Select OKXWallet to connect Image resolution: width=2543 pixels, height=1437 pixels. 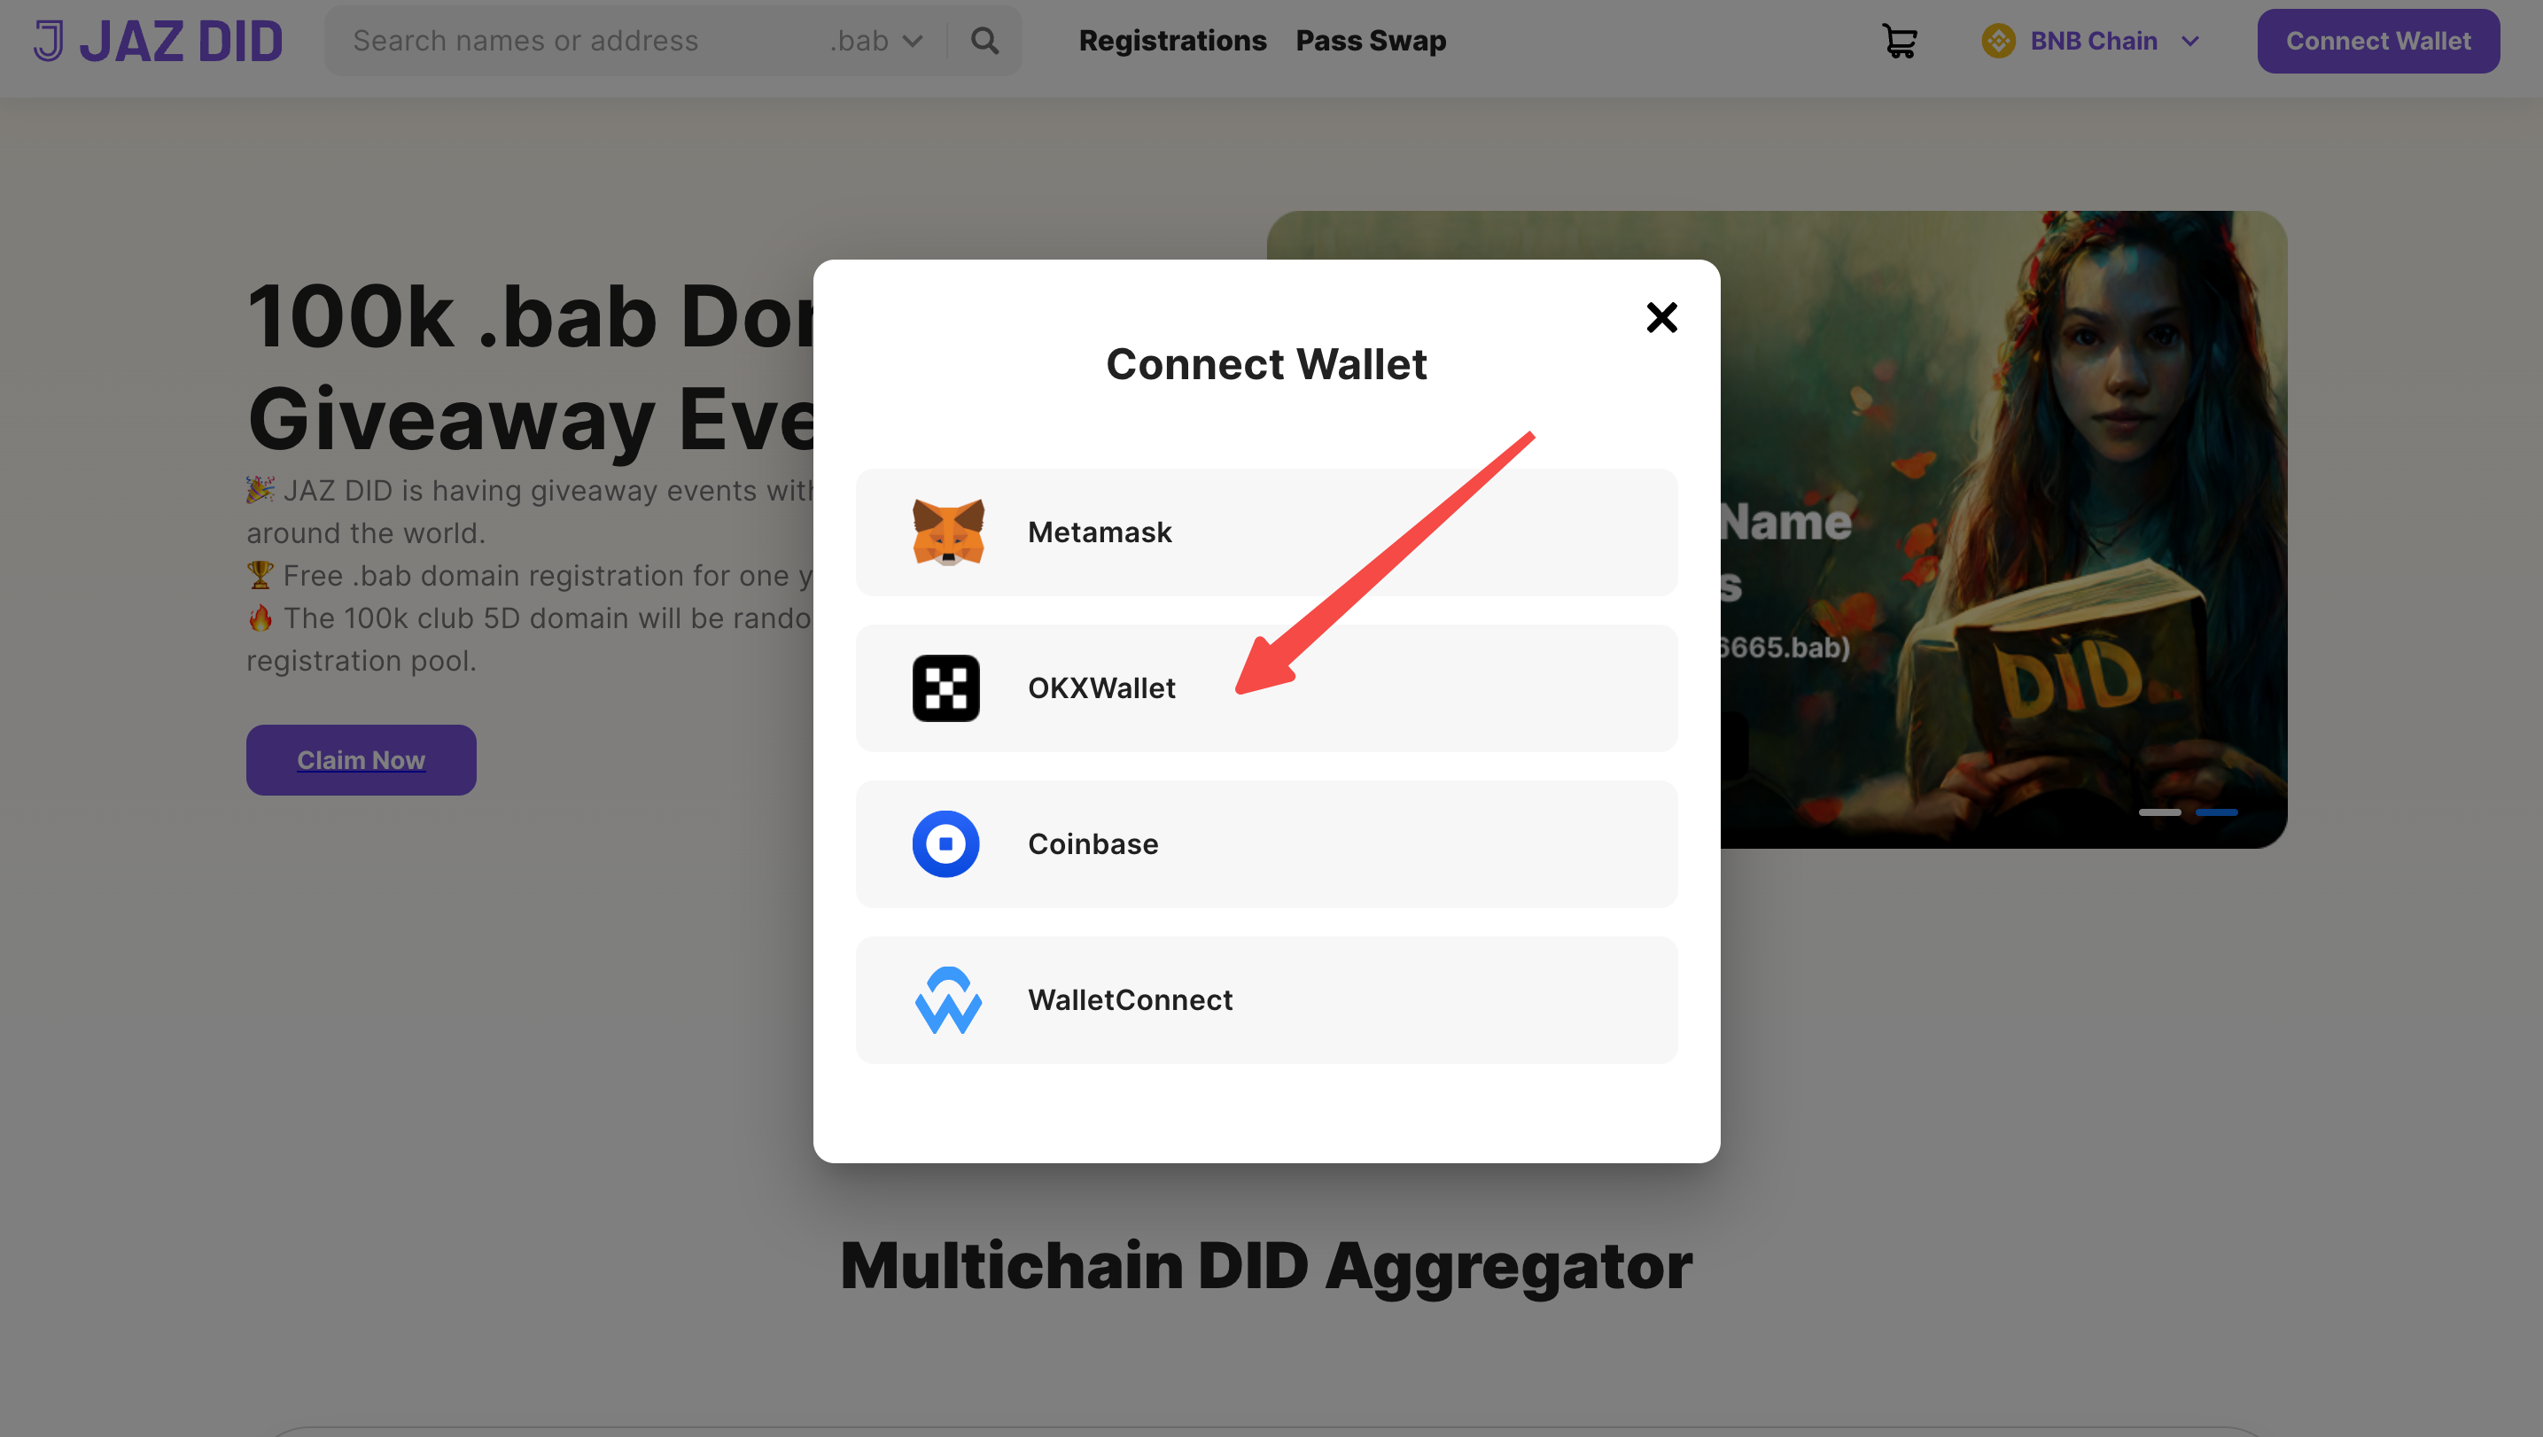(x=1266, y=687)
